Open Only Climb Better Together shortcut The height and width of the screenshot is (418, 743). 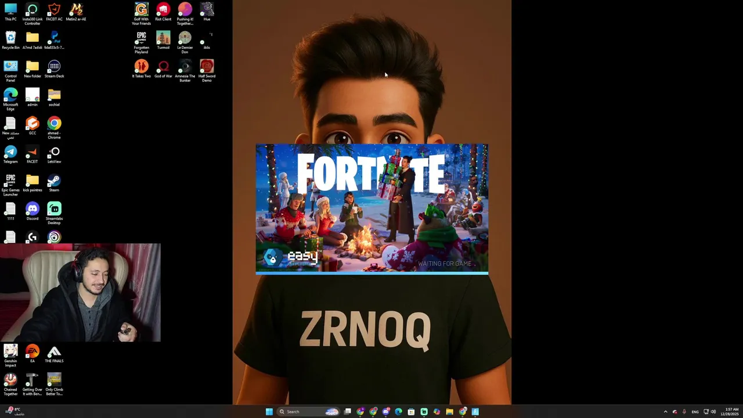(x=54, y=384)
